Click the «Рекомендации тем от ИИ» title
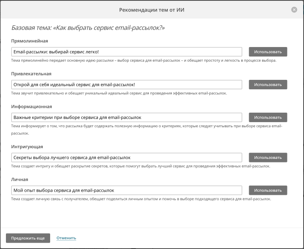The image size is (304, 249). pos(152,9)
